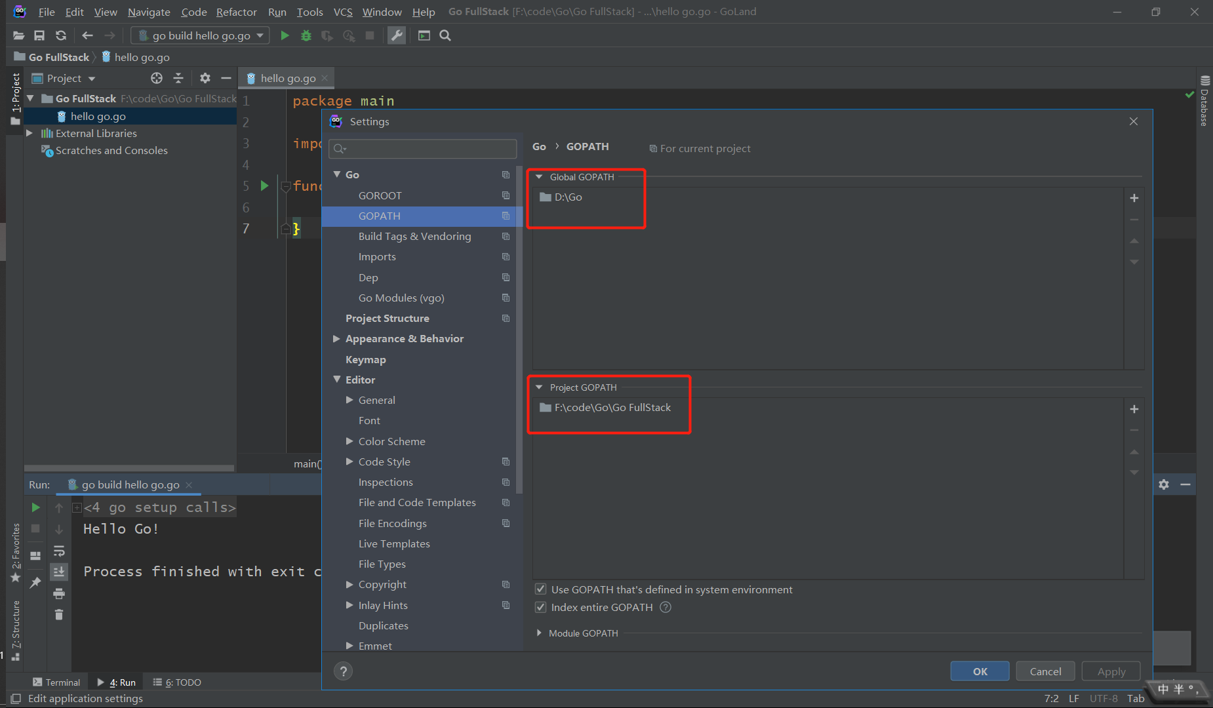Image resolution: width=1213 pixels, height=708 pixels.
Task: Click the Settings tree vertical scrollbar
Action: 519,331
